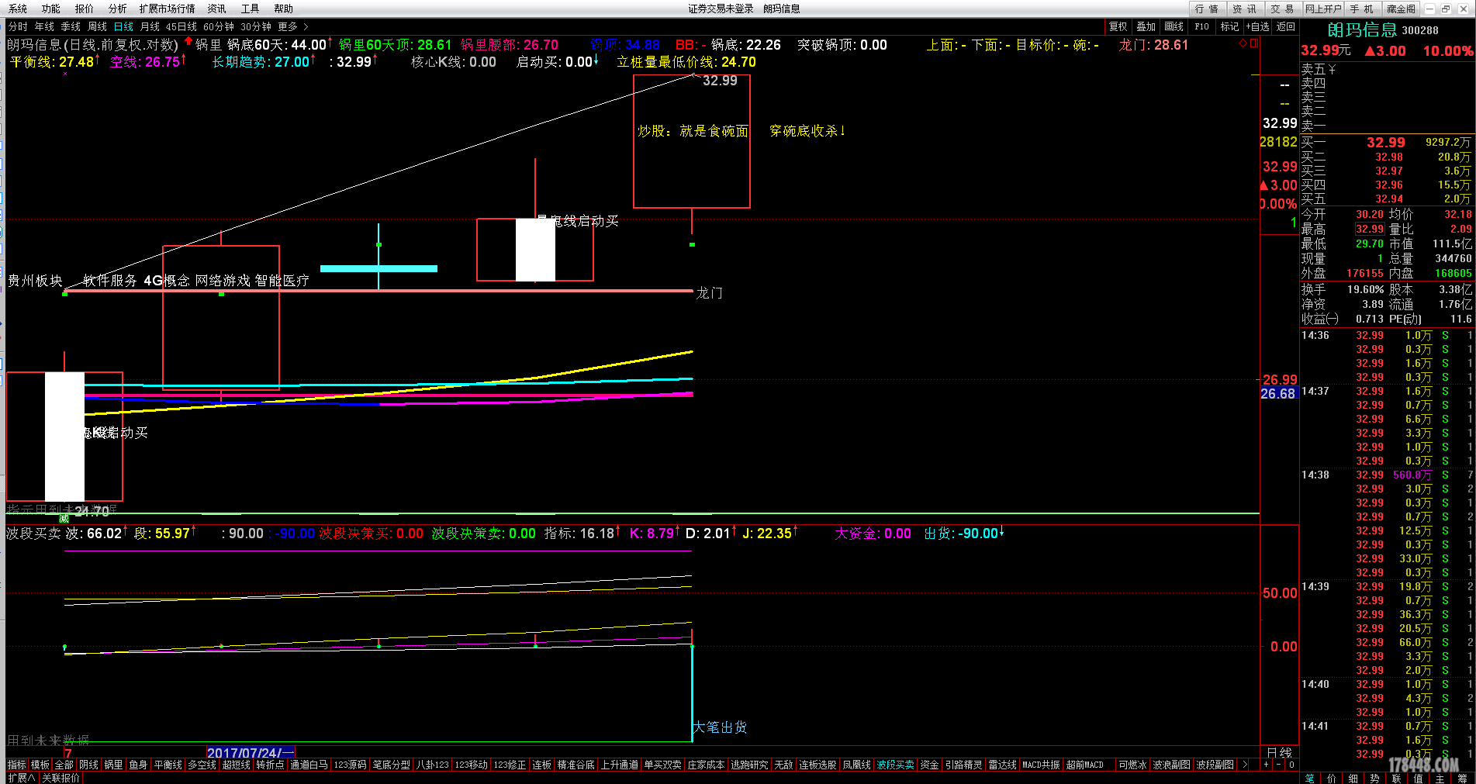Select the 可燃冰 indicator tab

(x=1132, y=765)
